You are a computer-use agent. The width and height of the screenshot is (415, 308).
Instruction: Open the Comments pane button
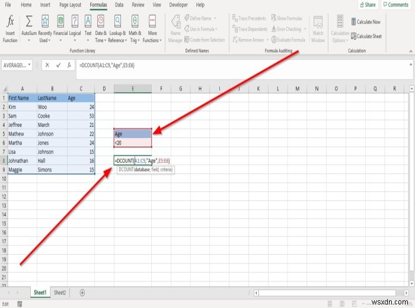[396, 5]
